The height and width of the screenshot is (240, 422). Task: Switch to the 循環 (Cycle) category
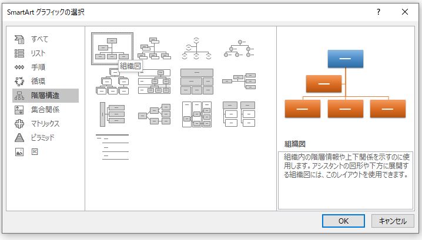click(45, 81)
